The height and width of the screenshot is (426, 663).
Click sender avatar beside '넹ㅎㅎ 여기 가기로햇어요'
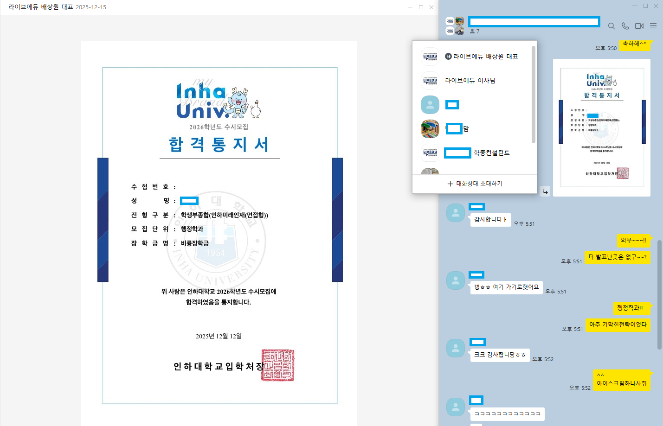click(x=456, y=280)
